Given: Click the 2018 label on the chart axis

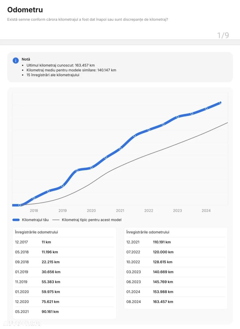Looking at the screenshot, I should [x=34, y=211].
